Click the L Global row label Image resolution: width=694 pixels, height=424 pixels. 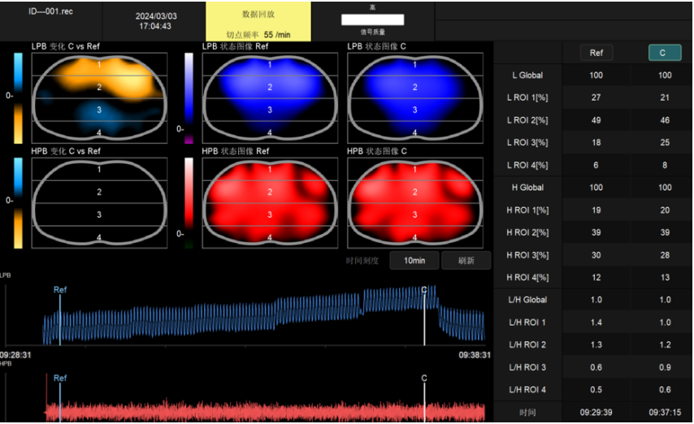[x=527, y=76]
